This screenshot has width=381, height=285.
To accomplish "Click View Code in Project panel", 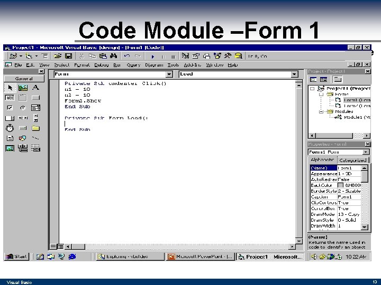I will 313,79.
